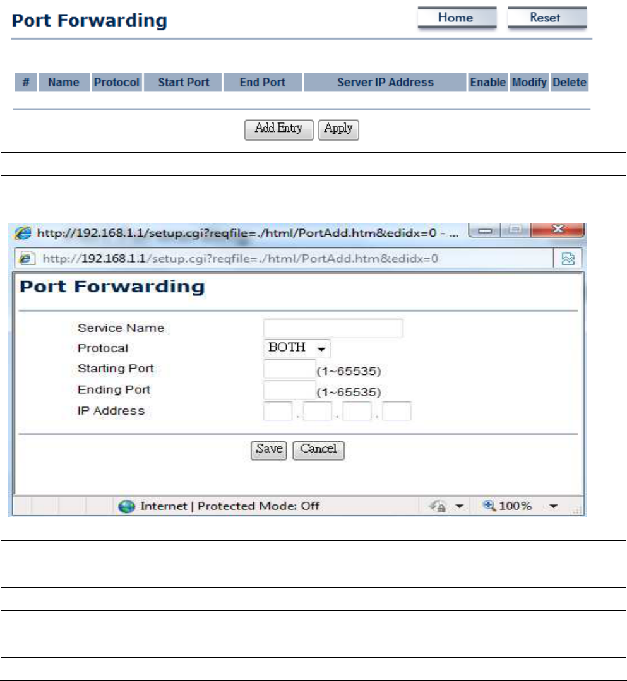
Task: Click the Start Port column header
Action: point(183,82)
